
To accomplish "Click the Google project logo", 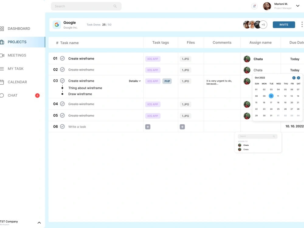I will pyautogui.click(x=57, y=25).
